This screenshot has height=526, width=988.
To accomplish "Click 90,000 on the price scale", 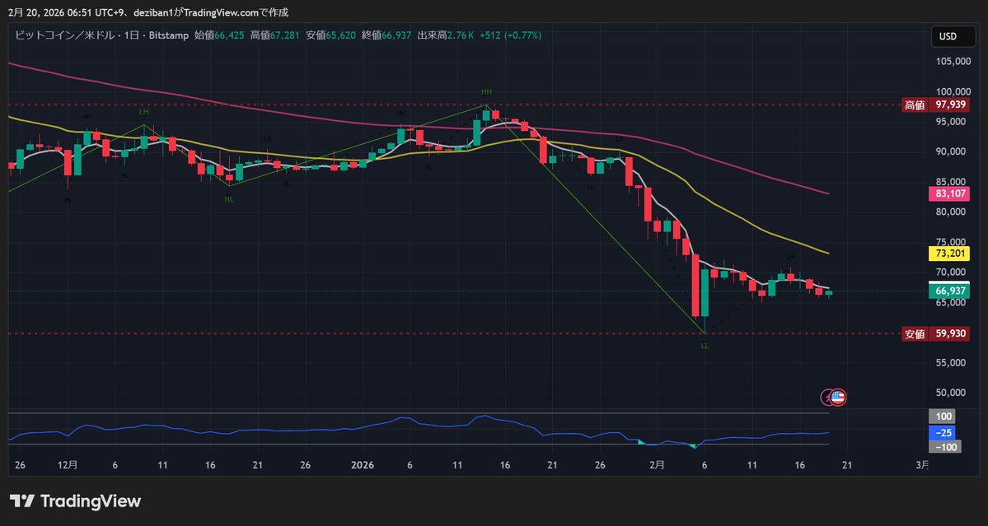I will tap(953, 151).
